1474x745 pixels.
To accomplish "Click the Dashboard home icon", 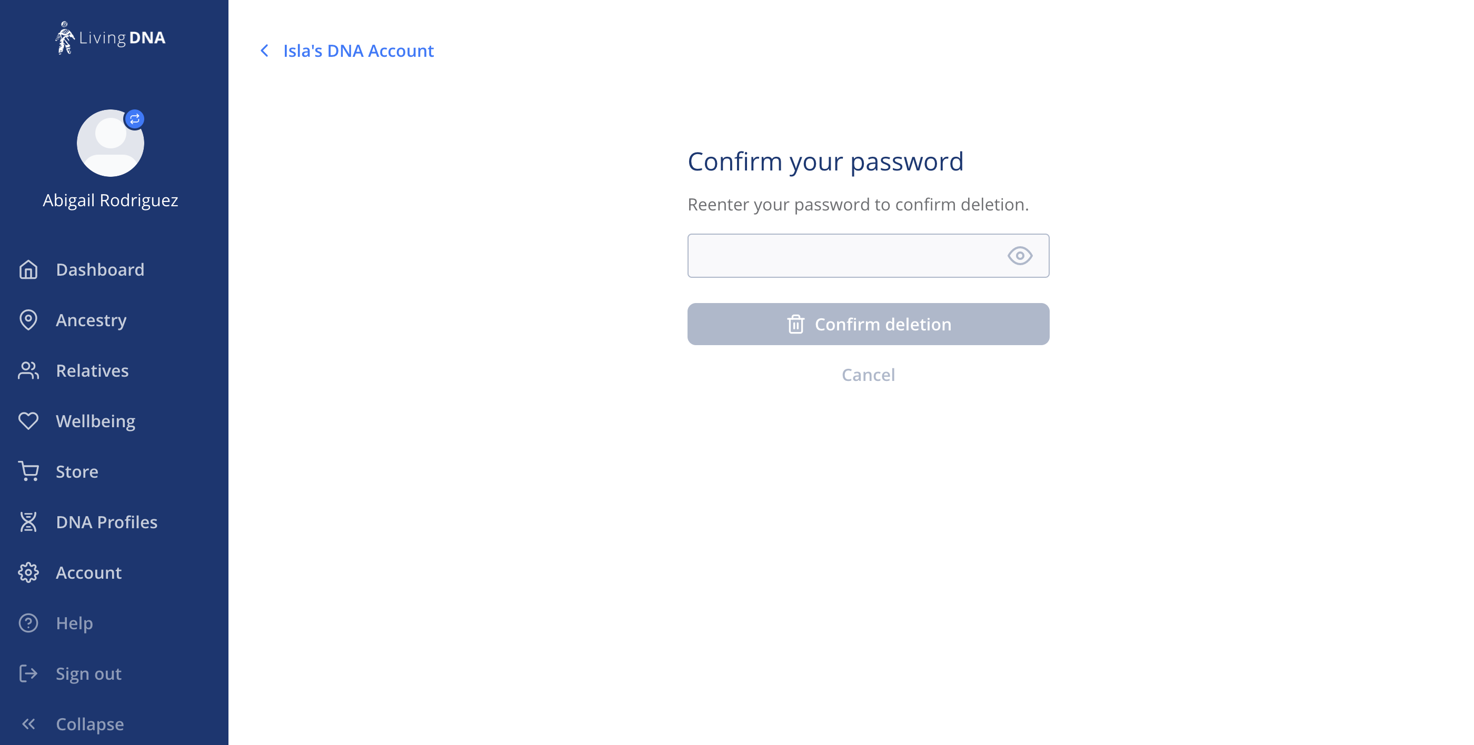I will [28, 269].
